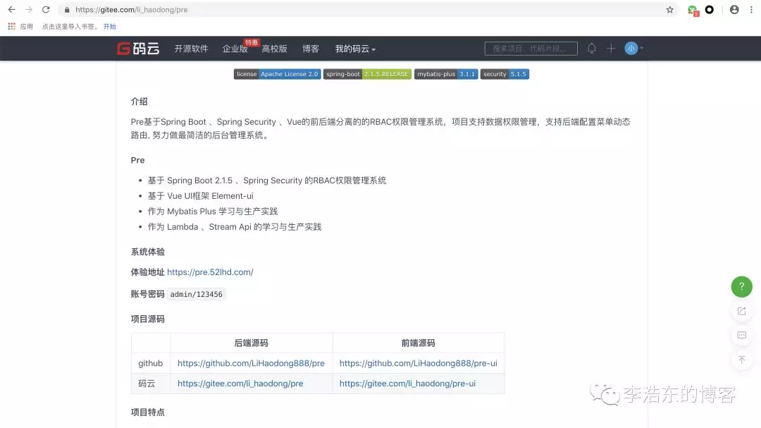The image size is (761, 428).
Task: Click the mybatis-plus 3.1.1 badge
Action: (446, 74)
